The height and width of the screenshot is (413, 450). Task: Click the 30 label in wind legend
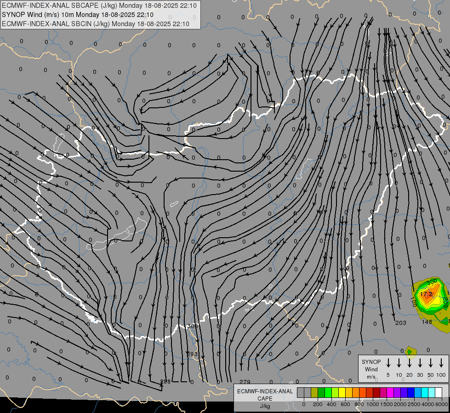420,375
